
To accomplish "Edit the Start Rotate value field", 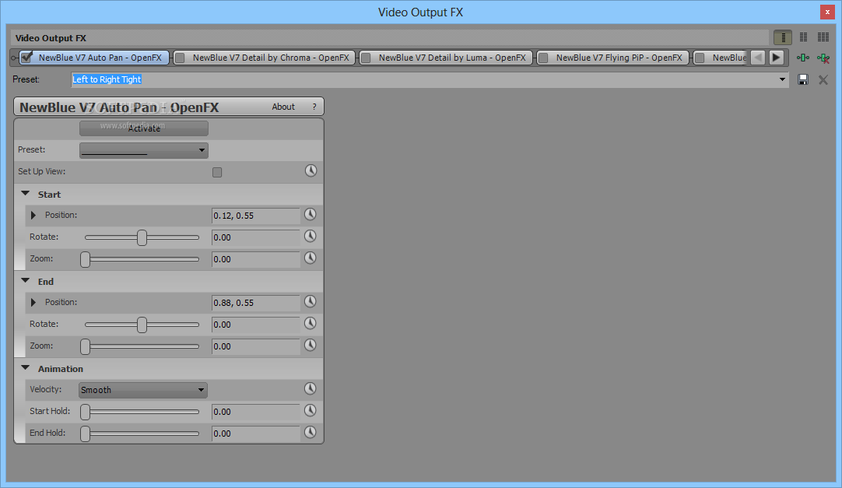I will 255,237.
